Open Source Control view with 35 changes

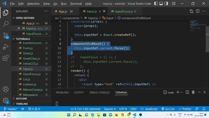coord(6,35)
